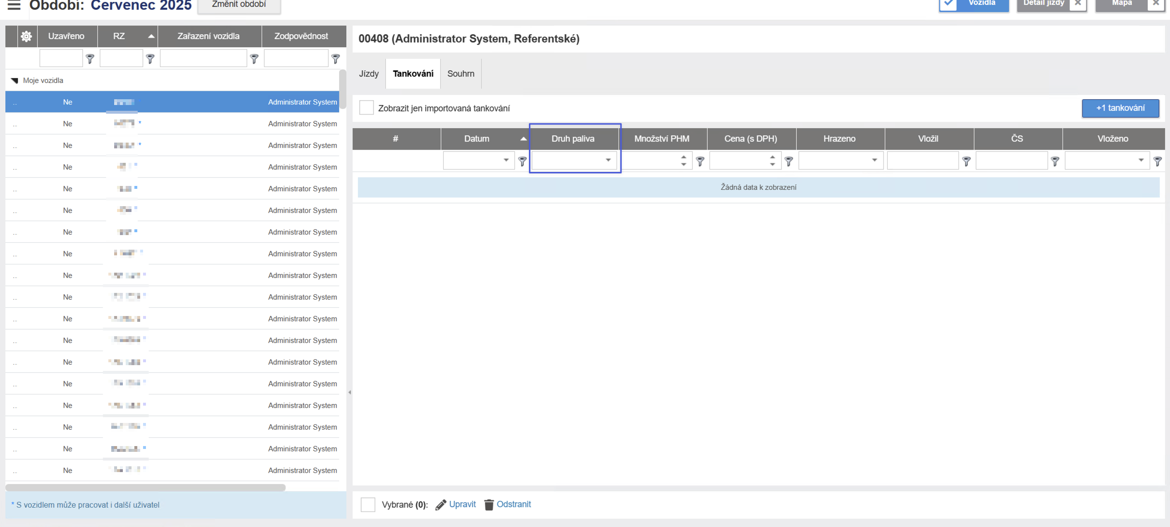The image size is (1170, 527).
Task: Switch to the Souhrn tab
Action: [460, 74]
